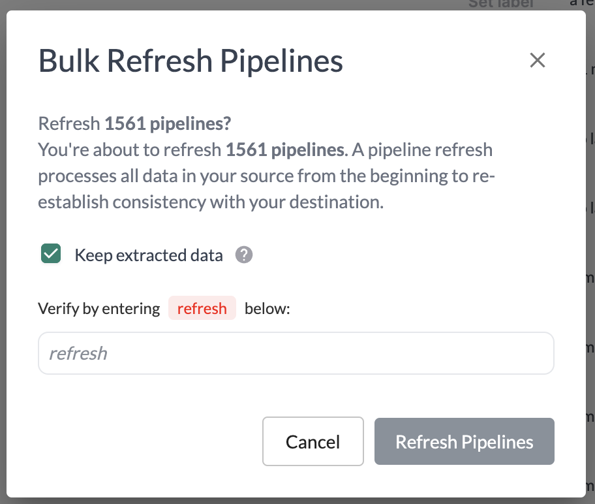Uncheck the Keep extracted data checkbox

(51, 255)
